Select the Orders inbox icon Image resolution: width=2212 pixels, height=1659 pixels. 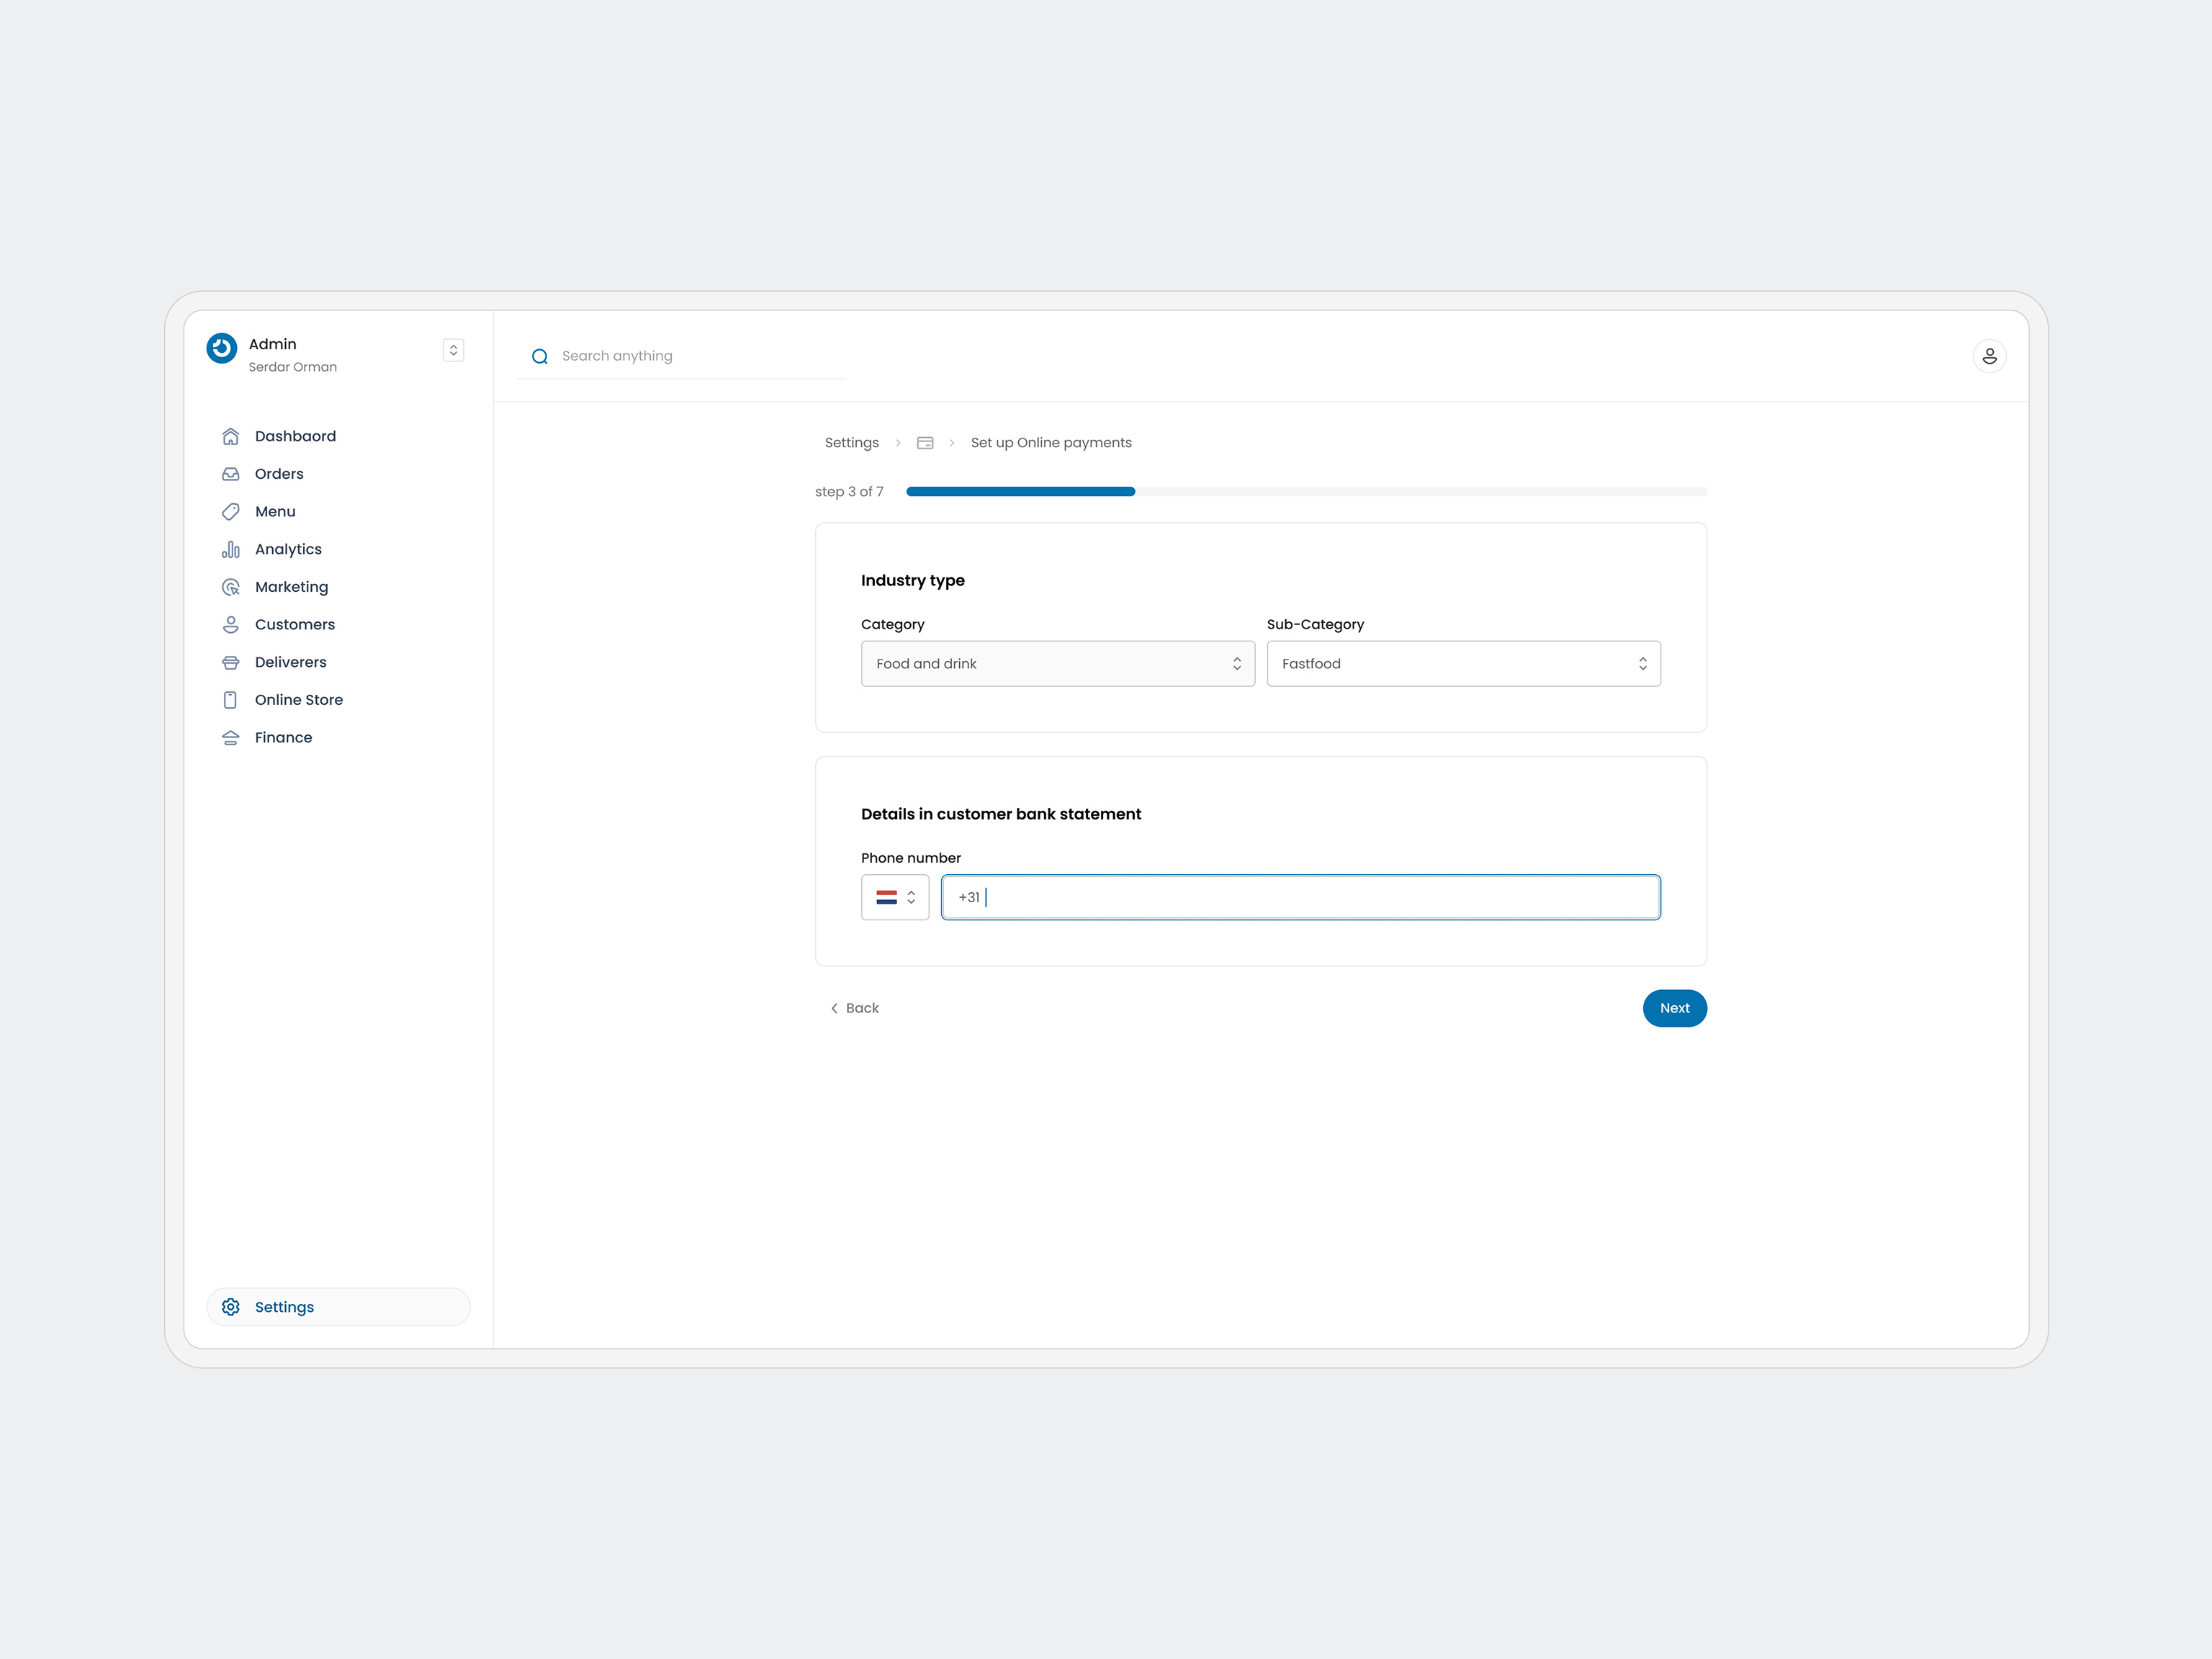(x=230, y=473)
